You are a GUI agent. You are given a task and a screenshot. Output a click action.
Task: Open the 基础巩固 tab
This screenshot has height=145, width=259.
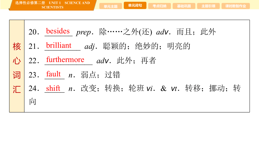coord(184,6)
